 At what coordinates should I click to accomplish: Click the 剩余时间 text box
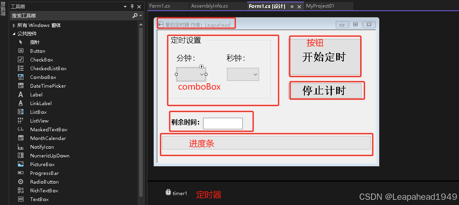point(223,123)
